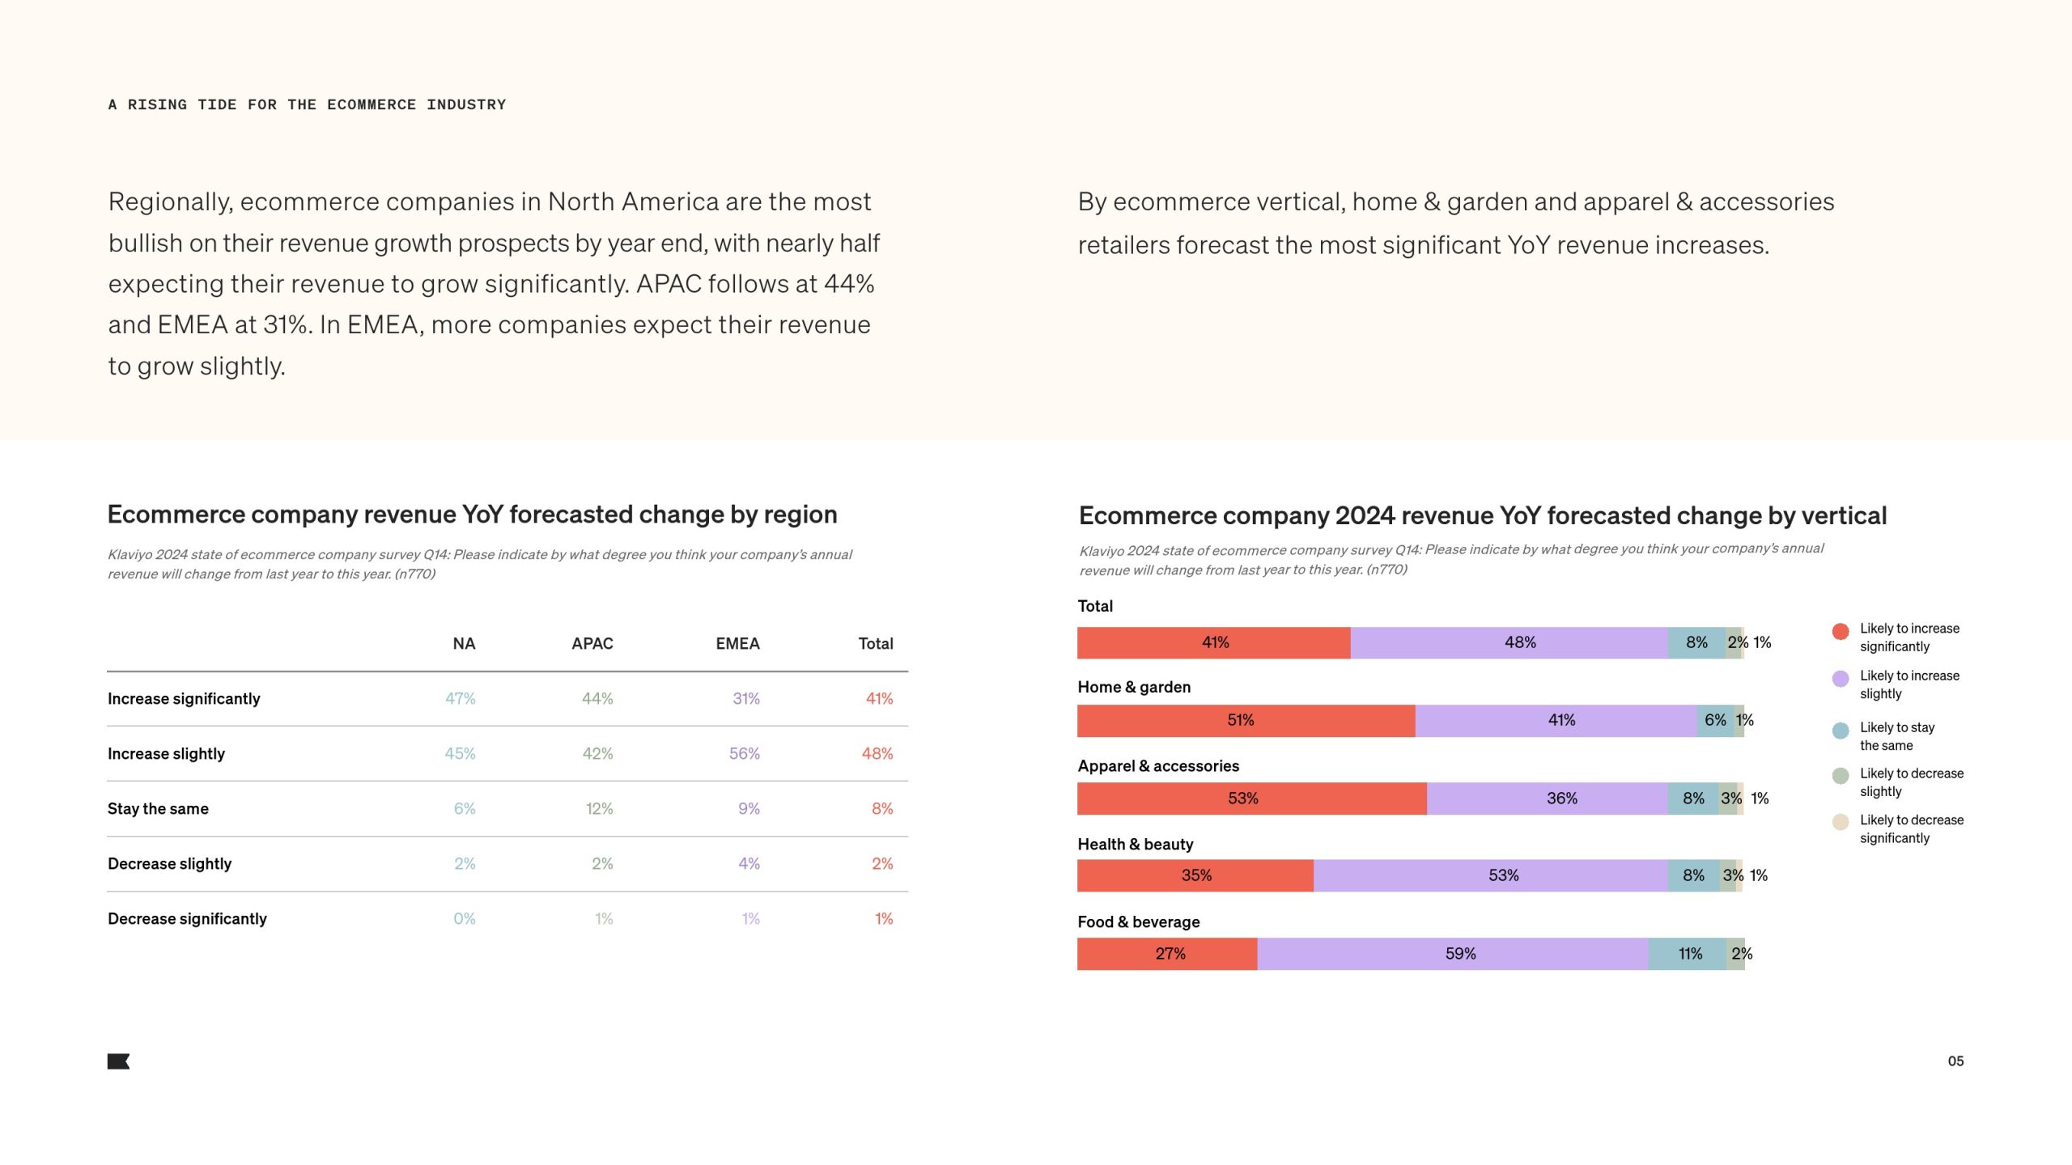
Task: Click the 'Decrease significantly' row label
Action: pos(187,919)
